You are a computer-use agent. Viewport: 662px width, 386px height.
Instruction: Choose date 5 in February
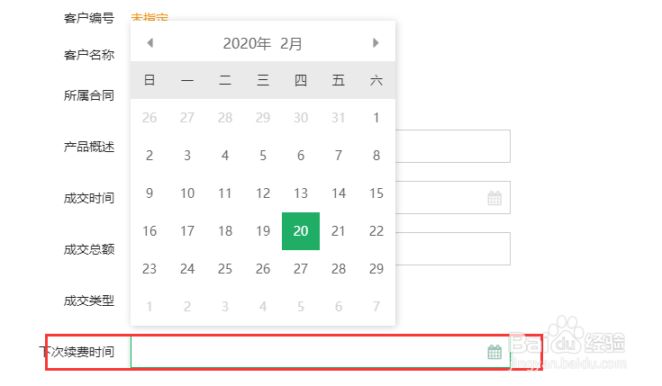click(263, 156)
